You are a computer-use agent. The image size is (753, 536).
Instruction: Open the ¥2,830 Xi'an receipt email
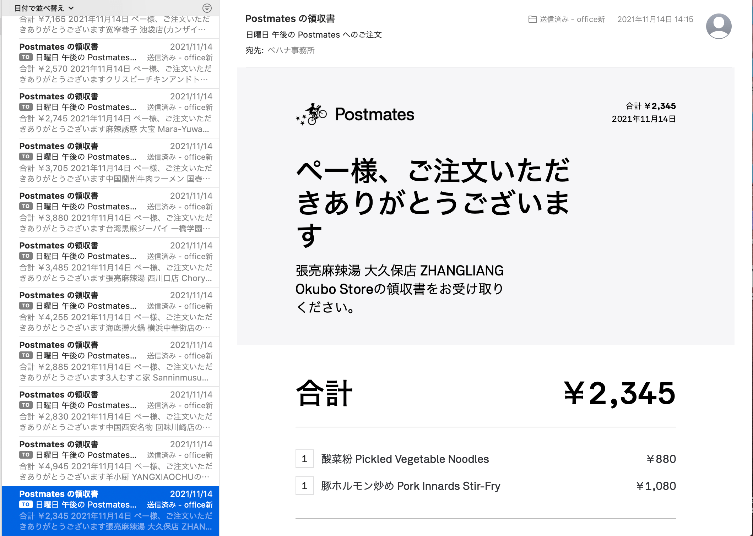[110, 411]
